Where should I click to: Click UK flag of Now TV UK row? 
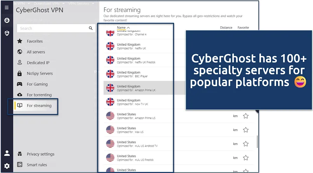(110, 102)
